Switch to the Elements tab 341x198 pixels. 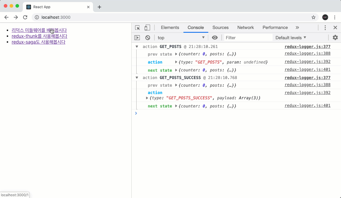(170, 27)
